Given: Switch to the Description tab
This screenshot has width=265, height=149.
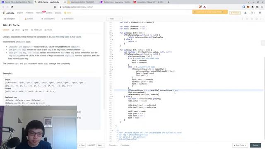Looking at the screenshot, I should (10, 19).
